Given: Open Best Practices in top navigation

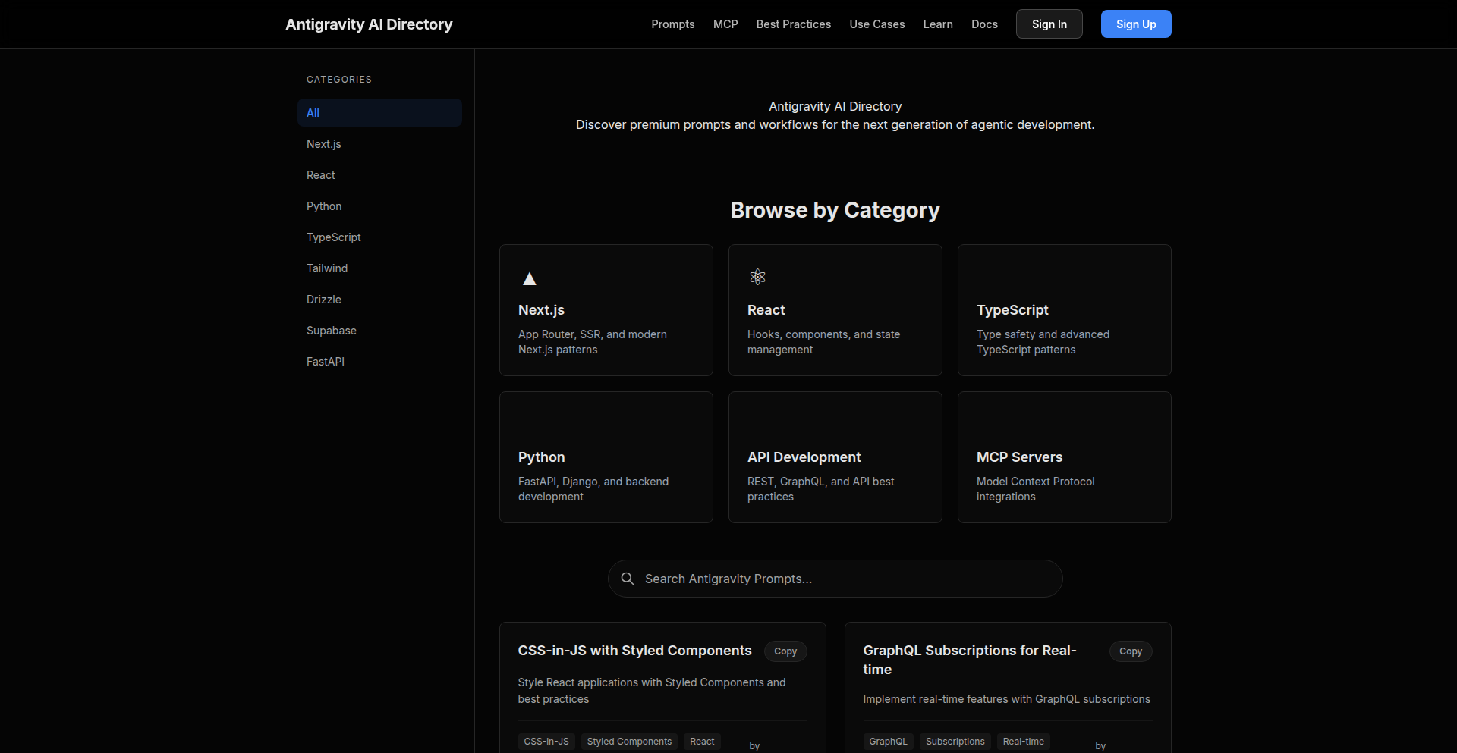Looking at the screenshot, I should point(793,24).
